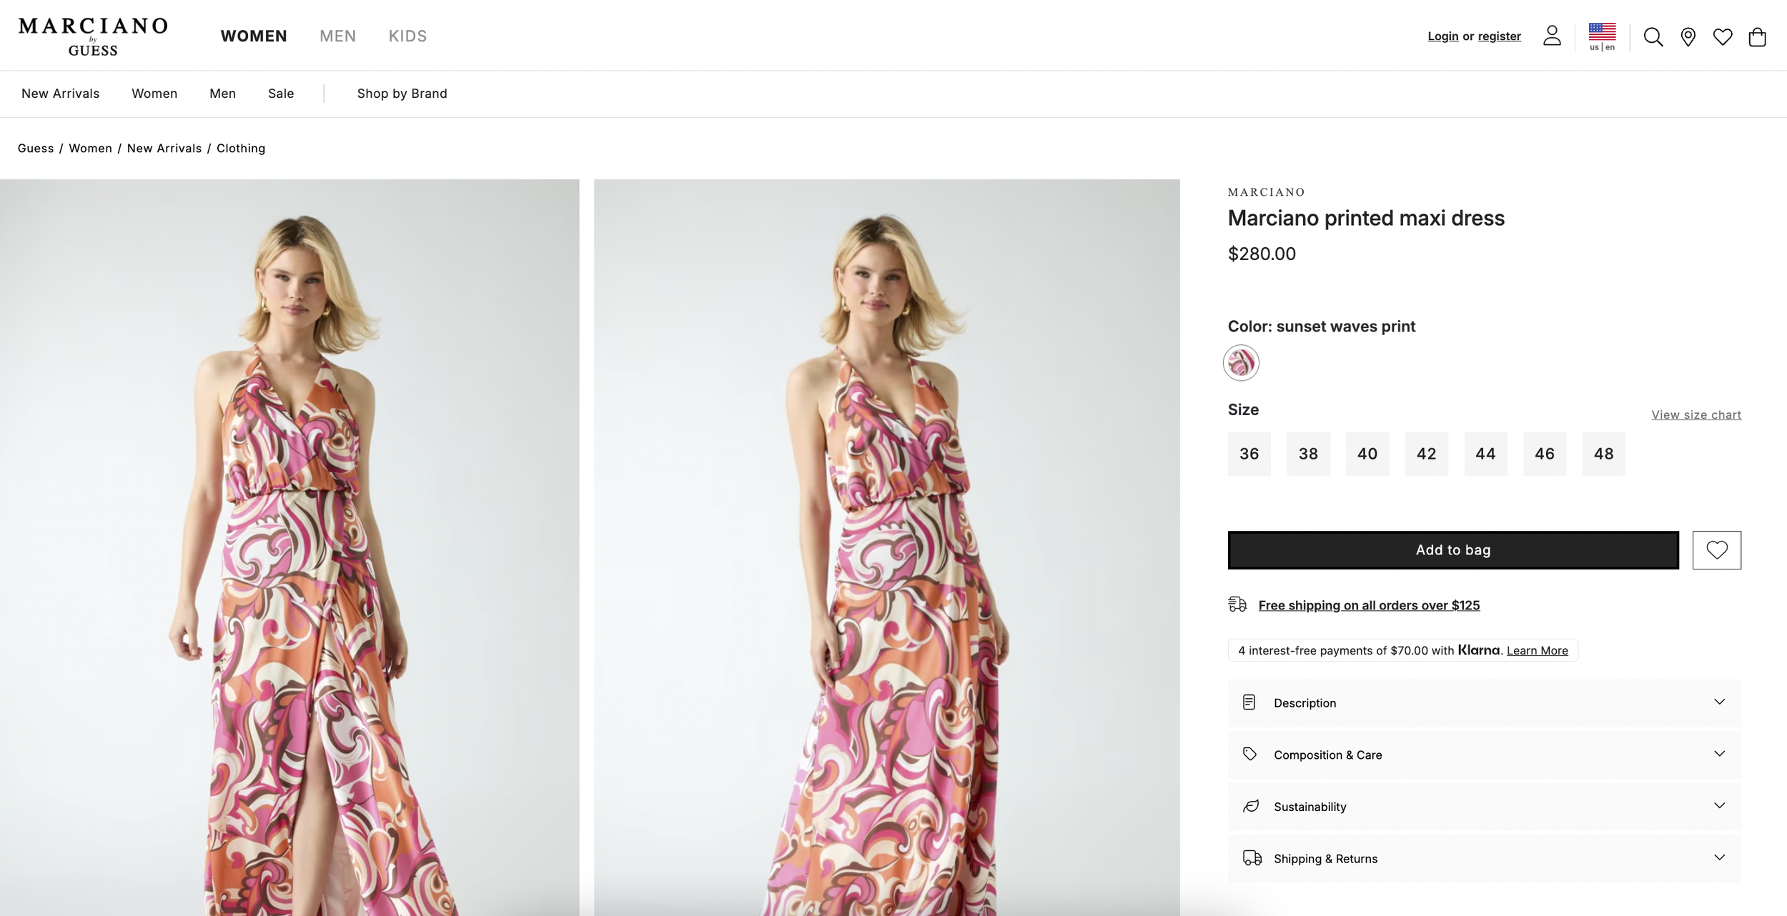
Task: Click the Add to bag button
Action: coord(1452,549)
